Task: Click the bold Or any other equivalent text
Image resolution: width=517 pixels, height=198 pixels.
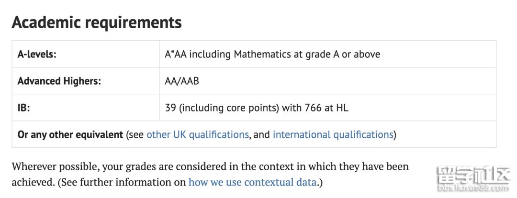Action: 70,134
